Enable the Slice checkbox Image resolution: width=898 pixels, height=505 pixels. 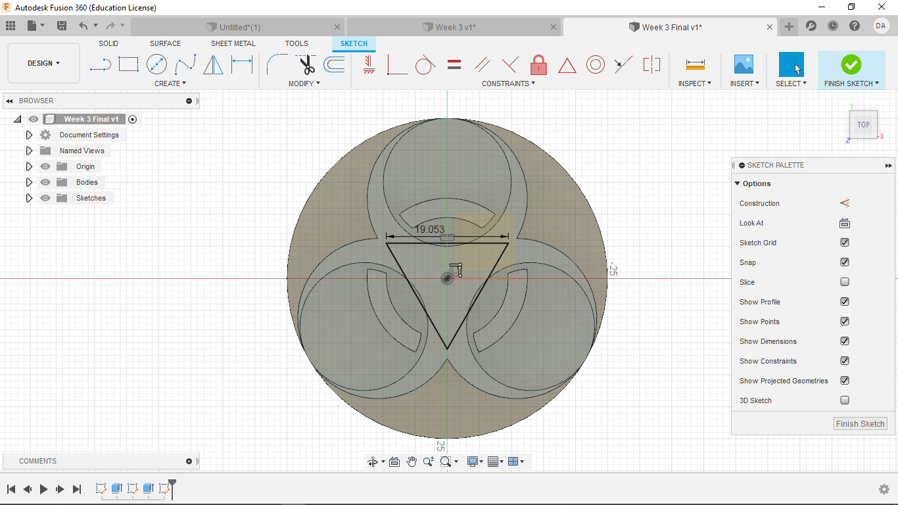[845, 282]
